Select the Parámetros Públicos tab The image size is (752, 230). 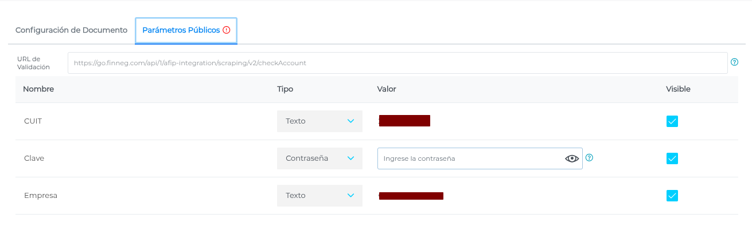(181, 30)
